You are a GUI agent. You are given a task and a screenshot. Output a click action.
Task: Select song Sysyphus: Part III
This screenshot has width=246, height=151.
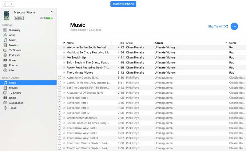point(78,108)
